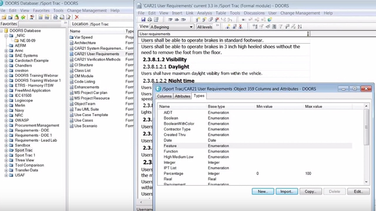Click the red X delete icon in database toolbar
The height and width of the screenshot is (211, 376).
tap(77, 17)
